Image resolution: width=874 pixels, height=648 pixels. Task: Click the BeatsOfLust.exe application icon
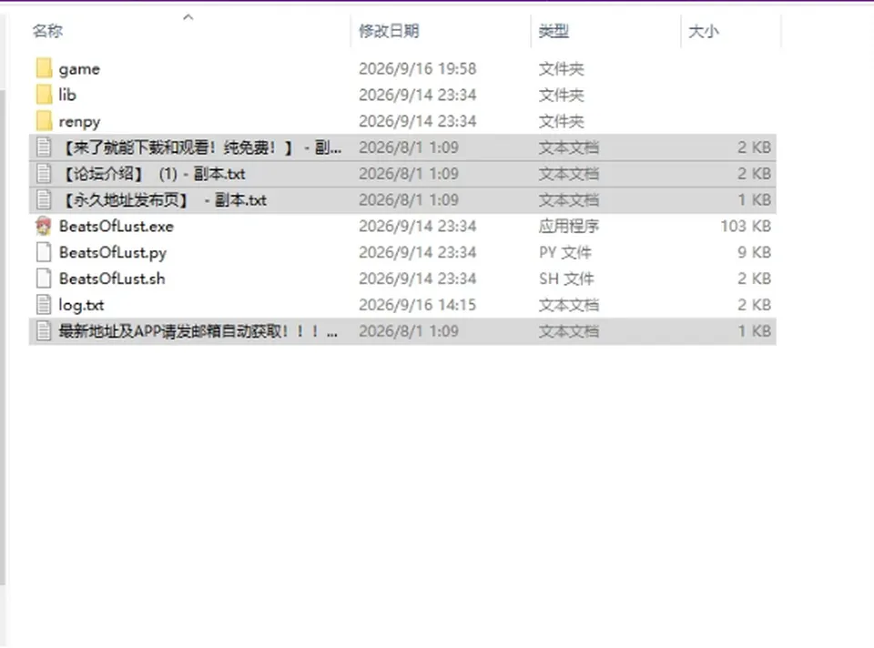(44, 227)
